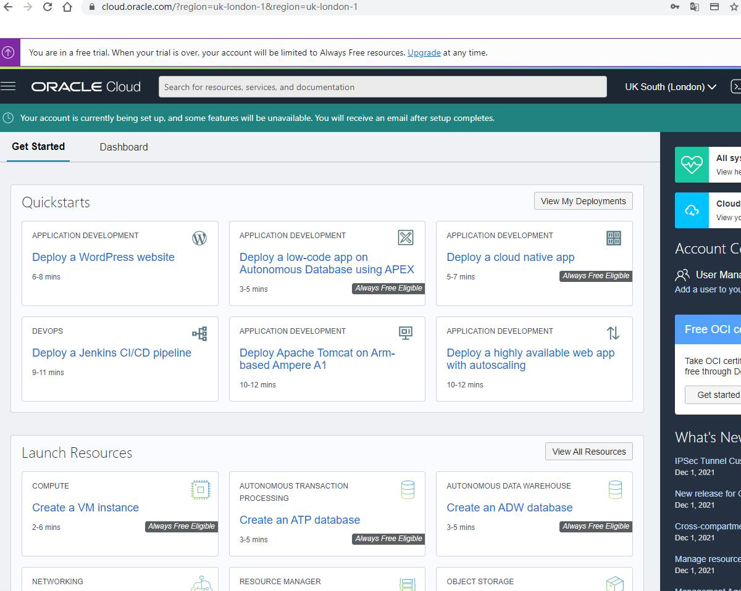This screenshot has height=591, width=741.
Task: Click the blue cloud download icon
Action: tap(692, 210)
